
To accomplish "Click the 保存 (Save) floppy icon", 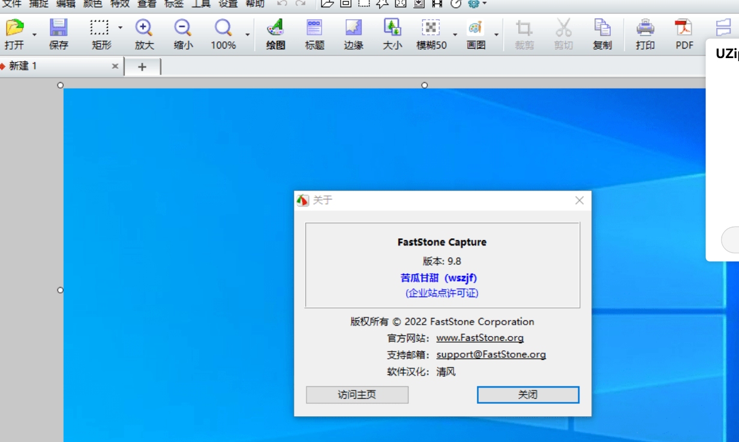I will point(59,28).
